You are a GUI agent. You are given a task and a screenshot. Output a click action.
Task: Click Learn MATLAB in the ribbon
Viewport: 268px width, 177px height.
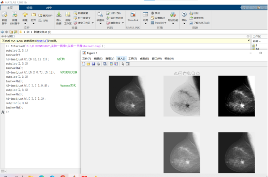click(200, 23)
